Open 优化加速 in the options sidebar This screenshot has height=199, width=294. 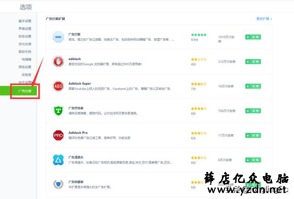25,44
